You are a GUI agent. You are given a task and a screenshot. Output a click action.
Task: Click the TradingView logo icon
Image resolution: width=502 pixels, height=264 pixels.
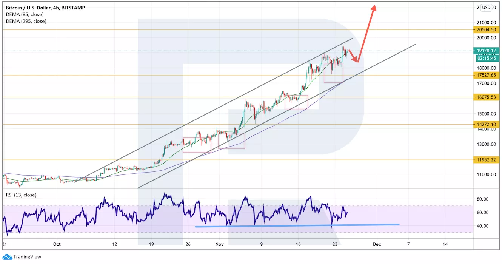(x=7, y=257)
